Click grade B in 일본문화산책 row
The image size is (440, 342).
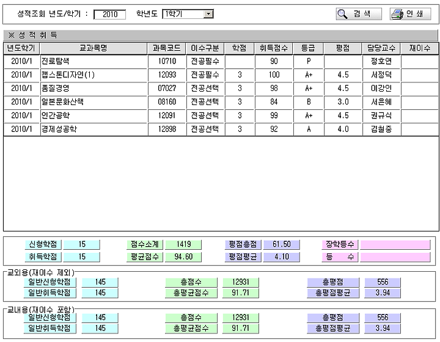[x=309, y=102]
